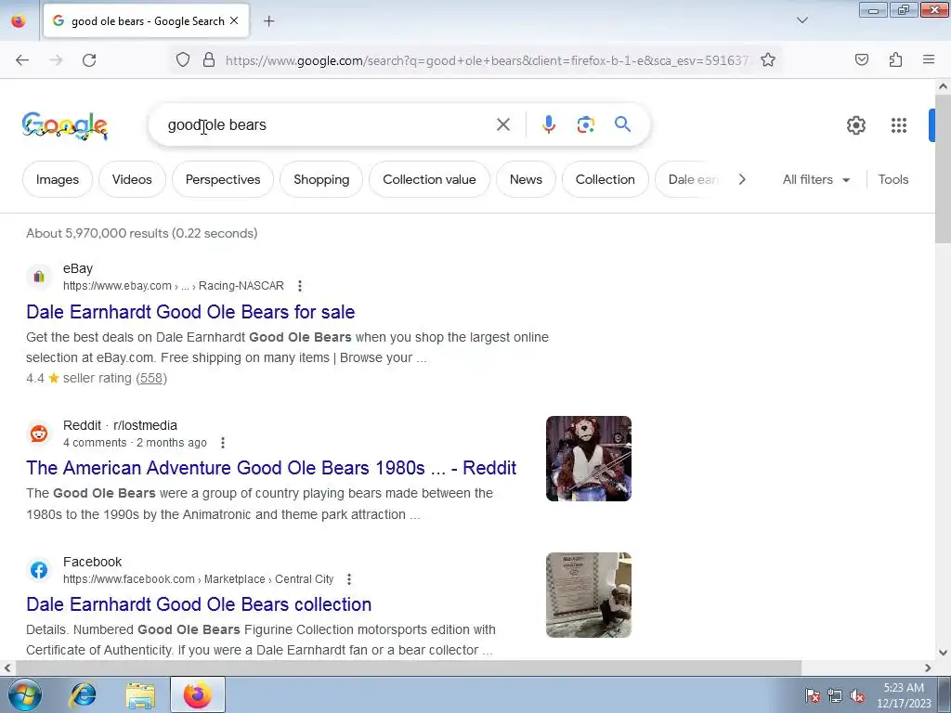Click the scroll down arrow

click(943, 653)
